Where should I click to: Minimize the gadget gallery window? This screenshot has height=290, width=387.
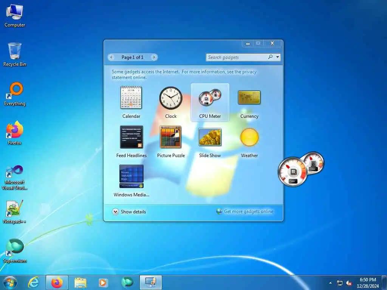pos(248,43)
